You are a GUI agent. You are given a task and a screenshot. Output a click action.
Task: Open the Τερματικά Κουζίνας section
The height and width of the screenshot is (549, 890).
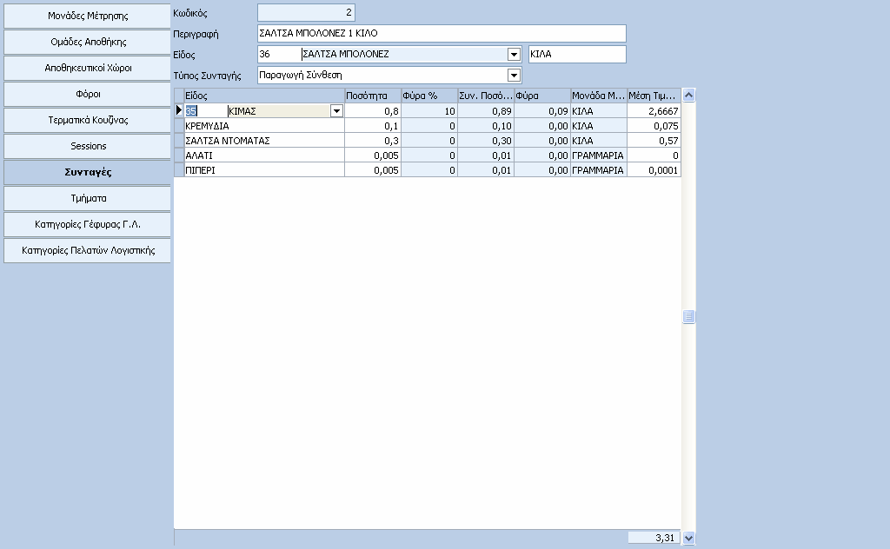click(88, 120)
